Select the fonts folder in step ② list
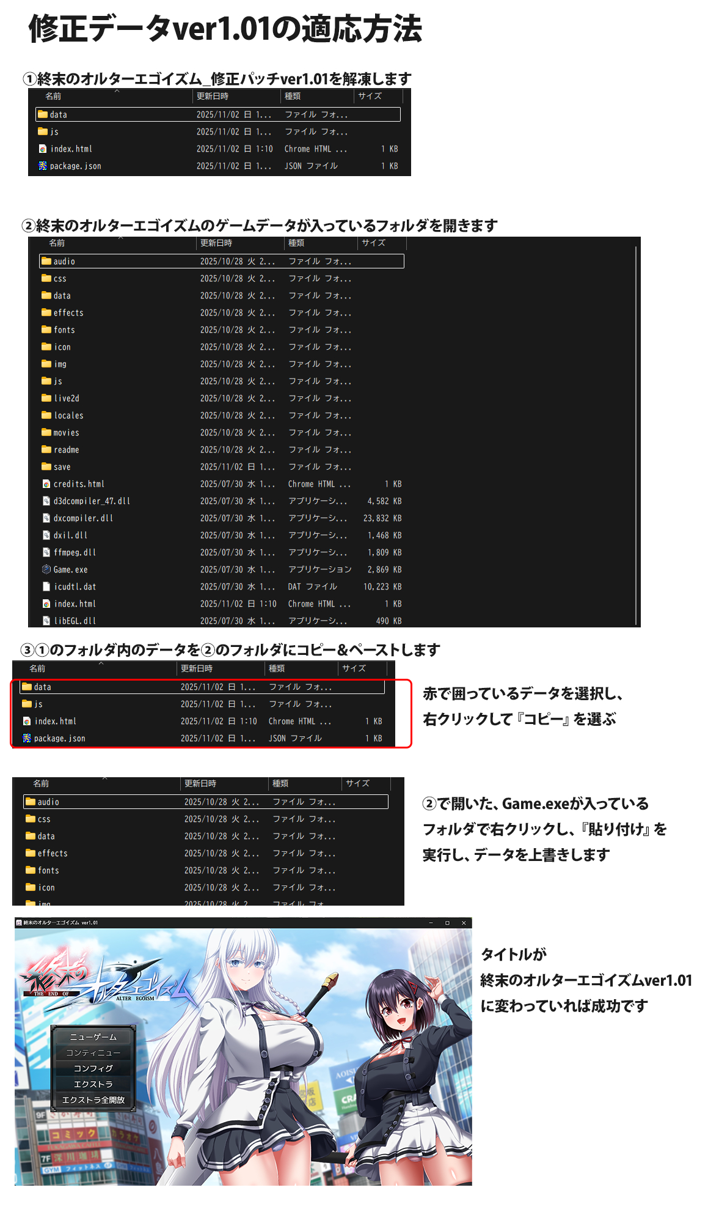Image resolution: width=708 pixels, height=1223 pixels. click(222, 330)
